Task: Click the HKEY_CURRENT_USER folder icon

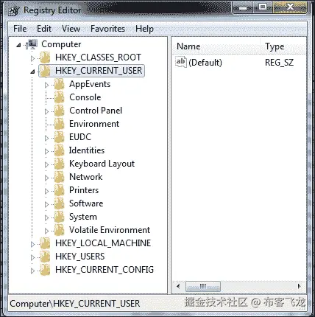Action: click(x=45, y=71)
